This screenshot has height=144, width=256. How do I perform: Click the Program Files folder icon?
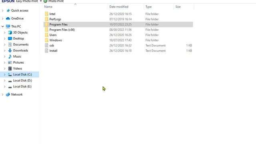click(x=46, y=24)
